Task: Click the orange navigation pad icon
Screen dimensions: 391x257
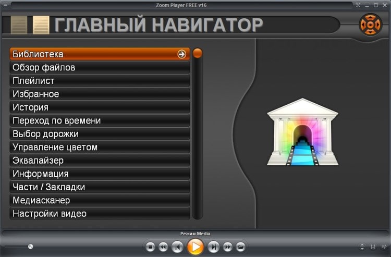Action: point(371,25)
